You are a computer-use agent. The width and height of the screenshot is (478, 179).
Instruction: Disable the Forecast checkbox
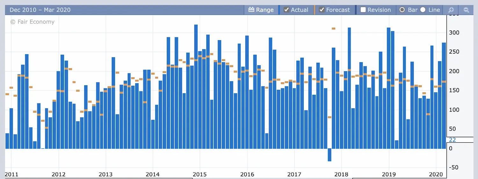coord(322,10)
